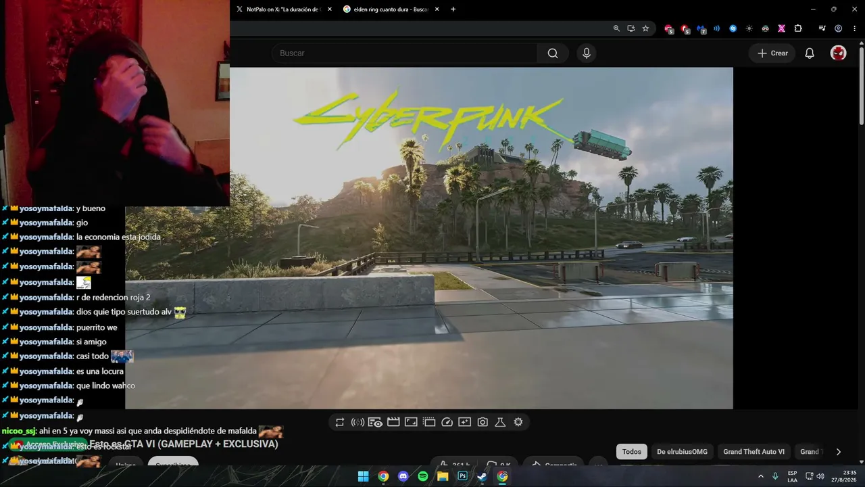The width and height of the screenshot is (865, 487).
Task: Click the eye card icon in player toolbar
Action: click(x=375, y=422)
